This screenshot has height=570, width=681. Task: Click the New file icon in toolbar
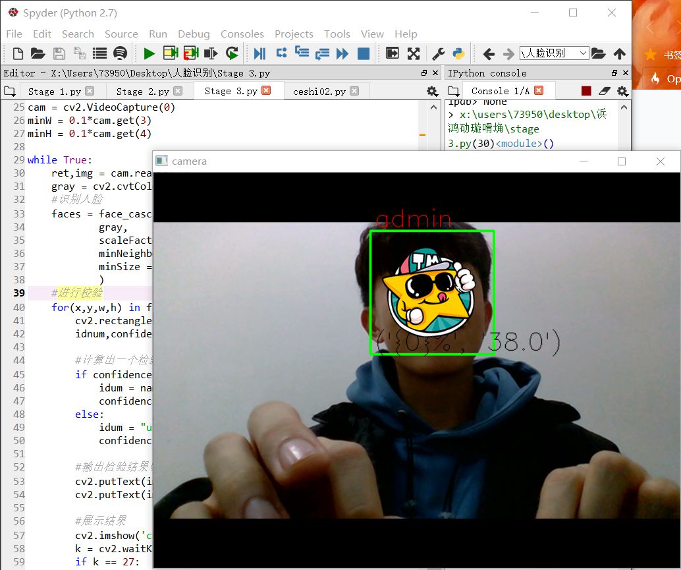(18, 54)
